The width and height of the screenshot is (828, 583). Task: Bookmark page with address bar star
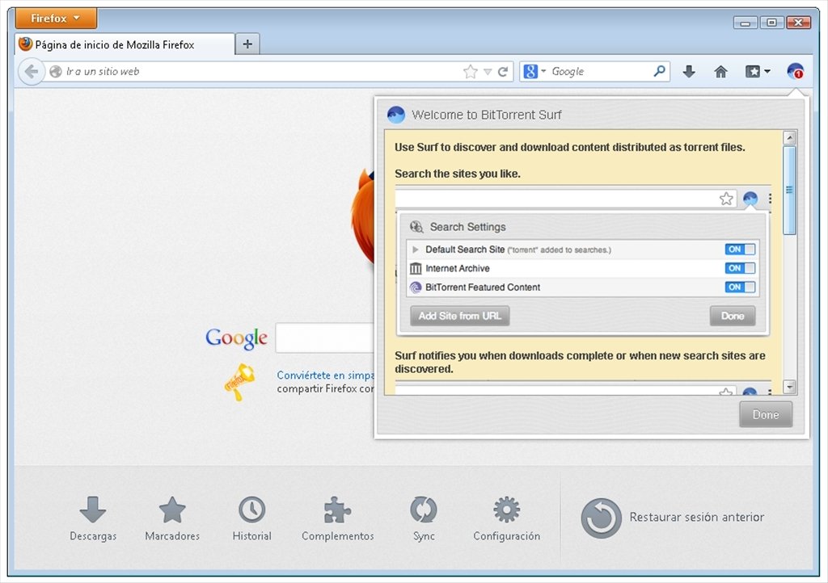[x=470, y=71]
